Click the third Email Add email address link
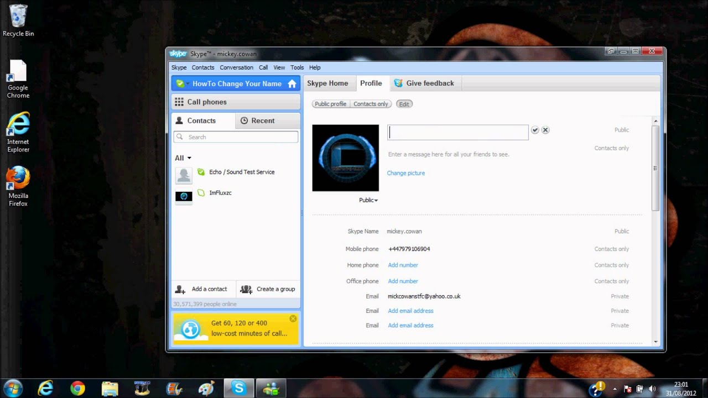708x398 pixels. [410, 326]
